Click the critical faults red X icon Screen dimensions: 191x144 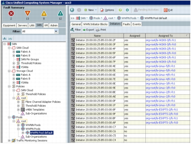pyautogui.click(x=11, y=14)
